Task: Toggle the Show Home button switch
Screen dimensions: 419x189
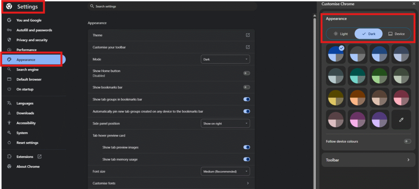Action: 247,73
